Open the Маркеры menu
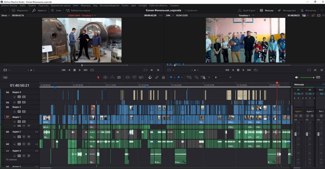This screenshot has height=169, width=325. (x=86, y=5)
